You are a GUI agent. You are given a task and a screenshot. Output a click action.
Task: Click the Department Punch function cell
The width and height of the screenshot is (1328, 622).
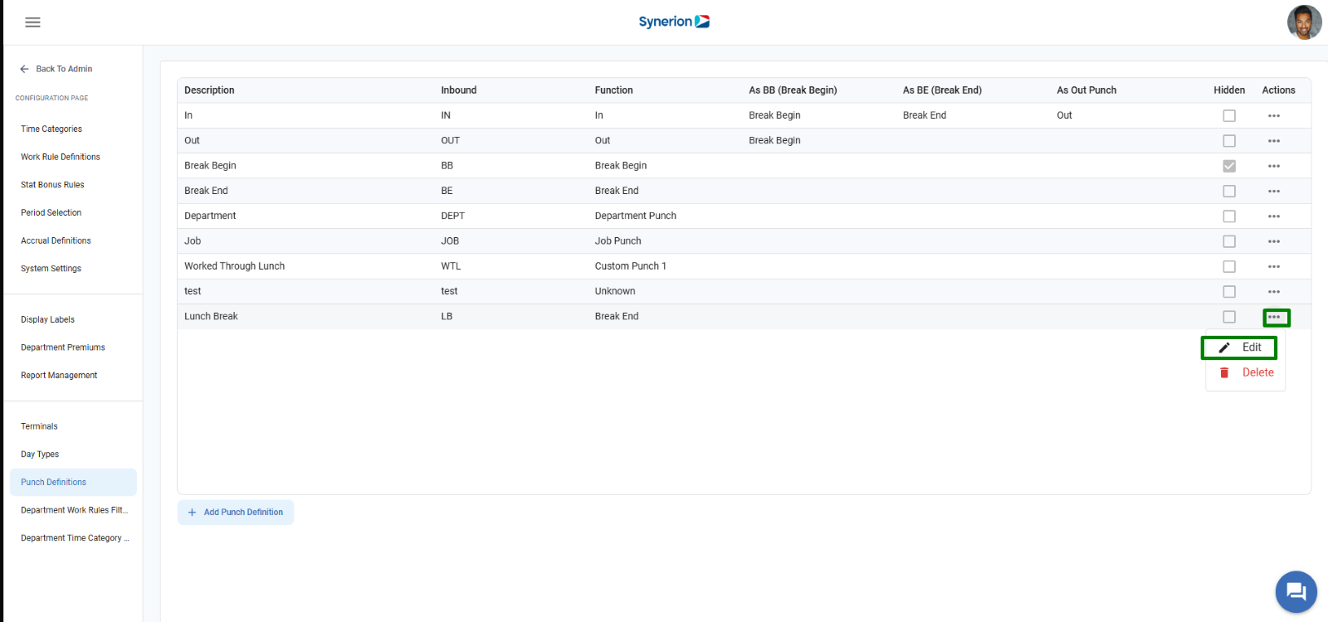point(636,216)
